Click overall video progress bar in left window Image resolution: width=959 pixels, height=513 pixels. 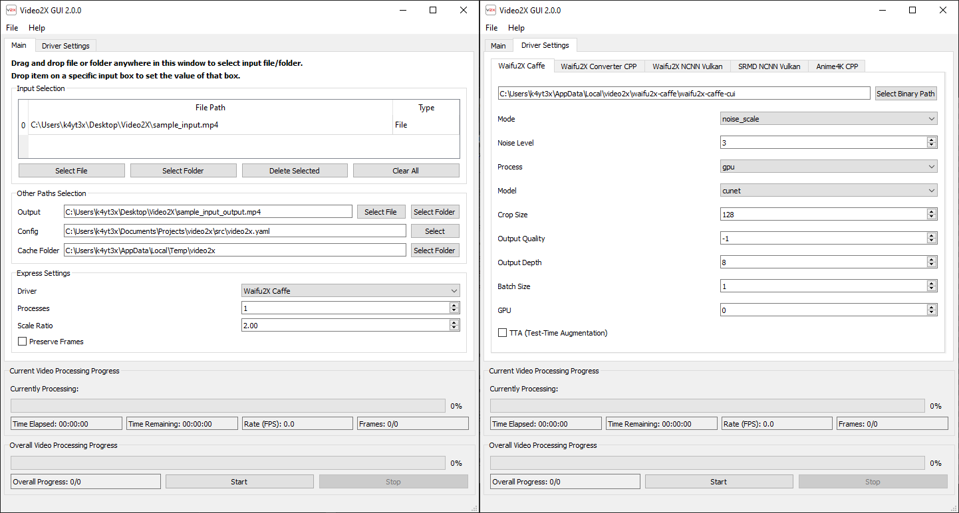tap(228, 462)
